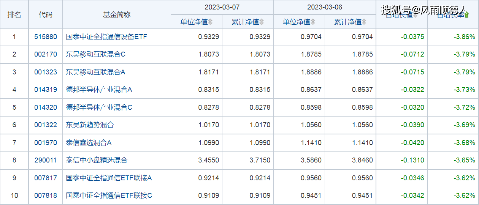Click the green sort arrow next to 日增长率
The width and height of the screenshot is (479, 205).
click(467, 15)
